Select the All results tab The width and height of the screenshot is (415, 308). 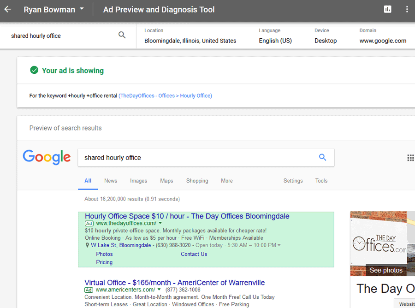click(x=88, y=181)
